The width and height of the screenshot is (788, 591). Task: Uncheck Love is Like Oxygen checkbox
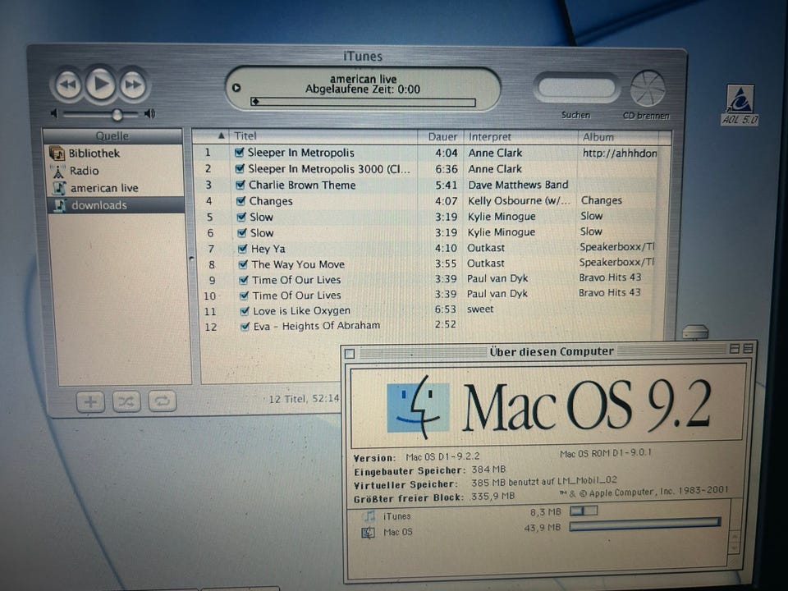tap(245, 311)
